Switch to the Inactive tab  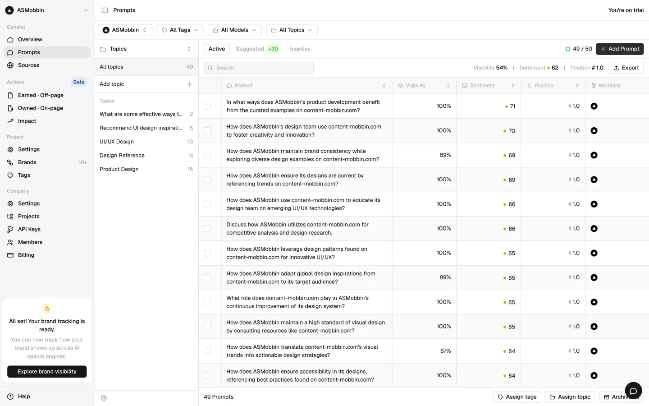pyautogui.click(x=300, y=49)
